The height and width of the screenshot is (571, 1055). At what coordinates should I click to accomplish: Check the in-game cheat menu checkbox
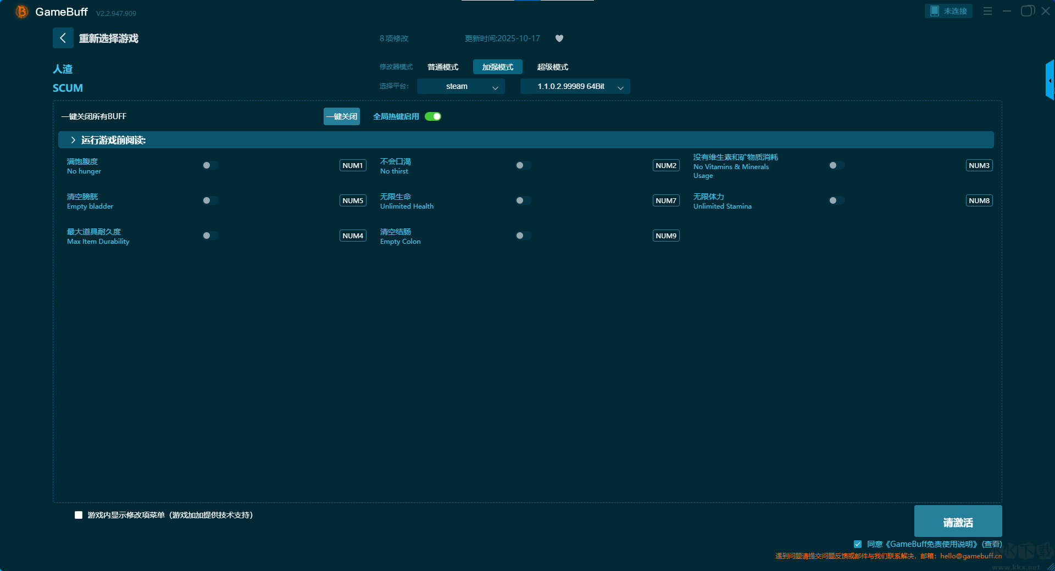pyautogui.click(x=79, y=515)
